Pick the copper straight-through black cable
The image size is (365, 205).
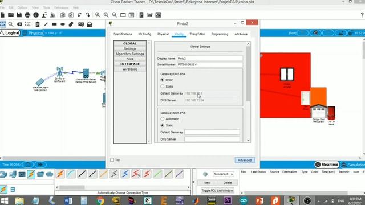(x=82, y=174)
